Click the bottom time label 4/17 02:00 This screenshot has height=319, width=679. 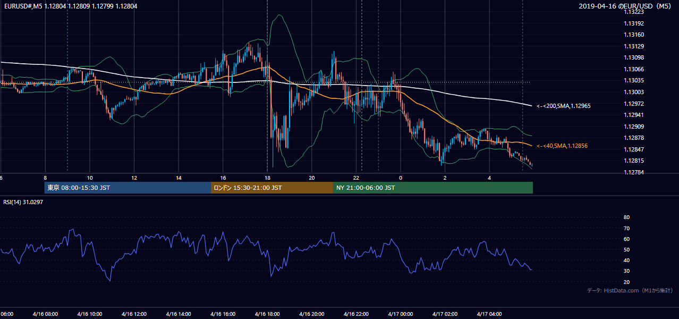pyautogui.click(x=445, y=314)
